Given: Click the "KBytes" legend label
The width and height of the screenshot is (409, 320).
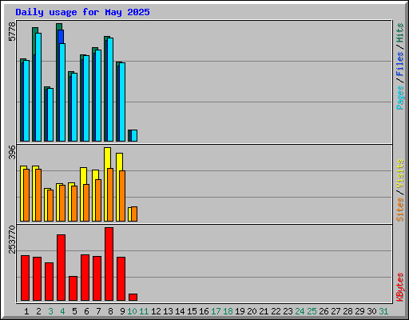Looking at the screenshot, I should 400,287.
